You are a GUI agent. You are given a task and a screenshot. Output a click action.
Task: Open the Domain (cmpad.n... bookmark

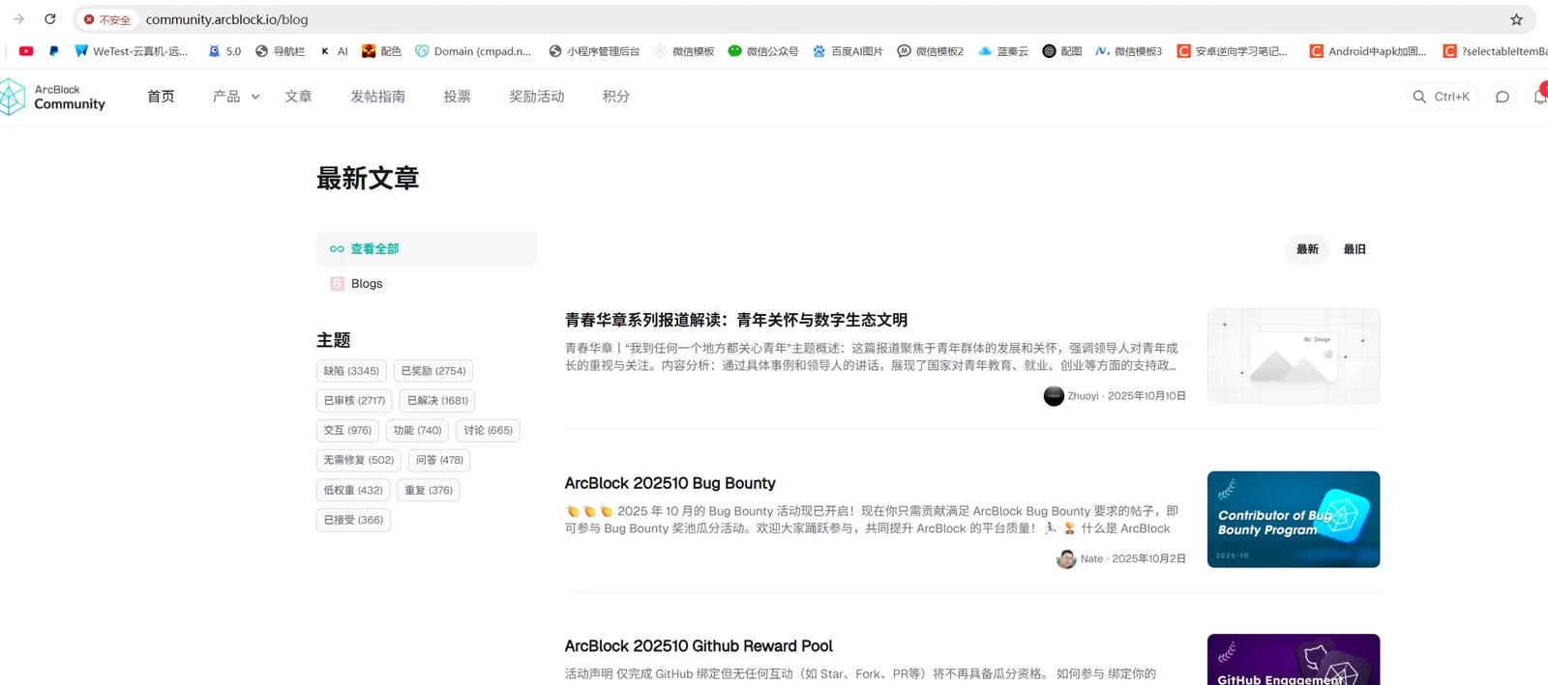point(473,51)
